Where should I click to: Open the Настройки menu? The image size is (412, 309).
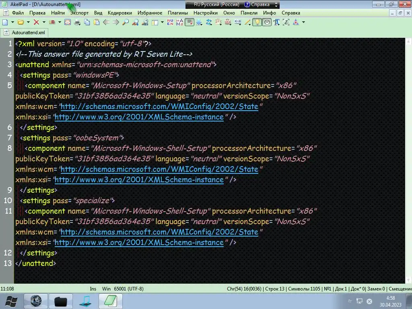pyautogui.click(x=206, y=13)
